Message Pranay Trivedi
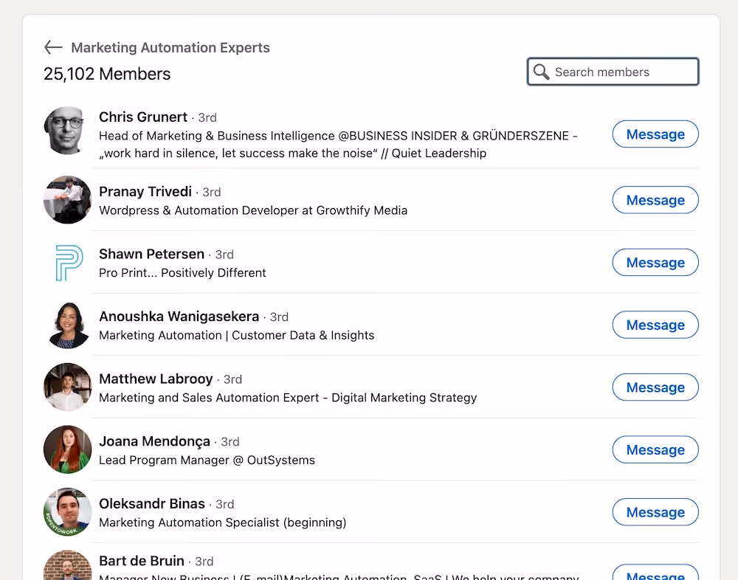Screen dimensions: 738x580 coord(655,200)
